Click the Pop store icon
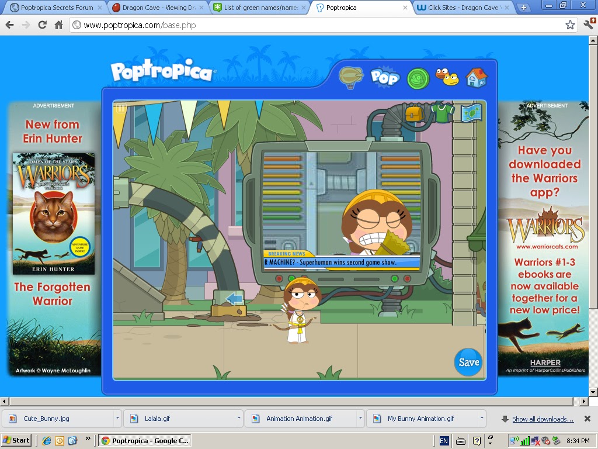The width and height of the screenshot is (598, 449). coord(385,77)
